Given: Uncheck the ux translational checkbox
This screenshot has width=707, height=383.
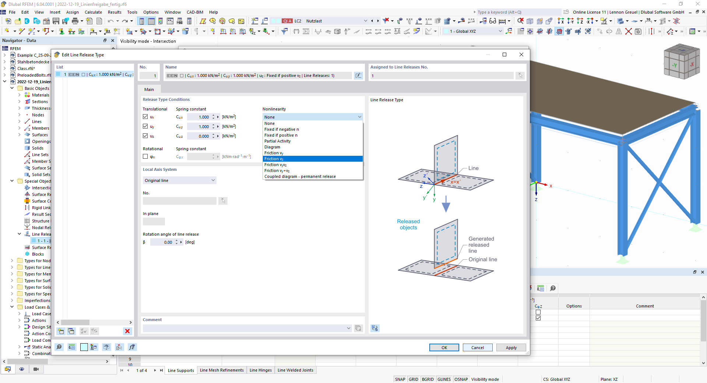Looking at the screenshot, I should pos(145,117).
